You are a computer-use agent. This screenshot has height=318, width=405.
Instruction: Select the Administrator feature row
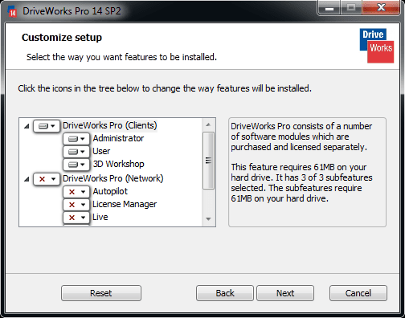[x=118, y=138]
